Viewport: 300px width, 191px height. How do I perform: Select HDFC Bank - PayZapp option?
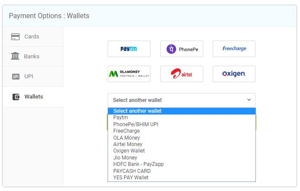(138, 164)
